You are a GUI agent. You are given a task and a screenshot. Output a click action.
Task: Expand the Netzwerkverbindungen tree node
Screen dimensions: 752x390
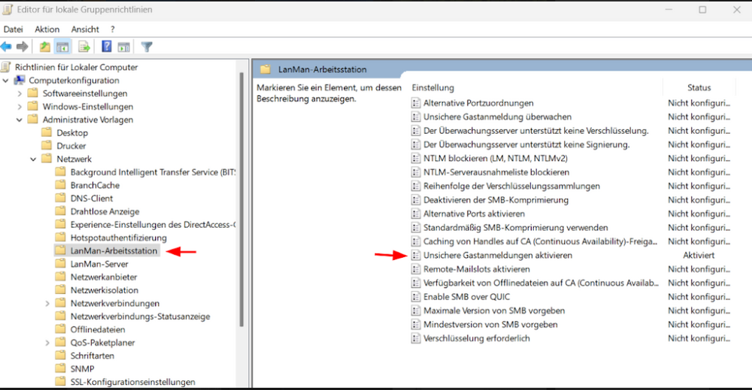click(47, 304)
